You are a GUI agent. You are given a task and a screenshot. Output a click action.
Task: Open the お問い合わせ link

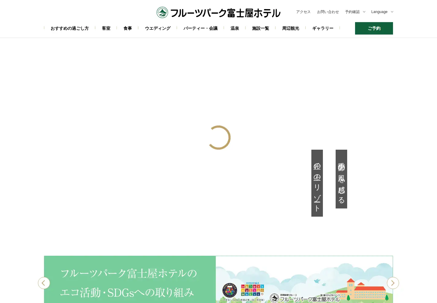point(328,12)
